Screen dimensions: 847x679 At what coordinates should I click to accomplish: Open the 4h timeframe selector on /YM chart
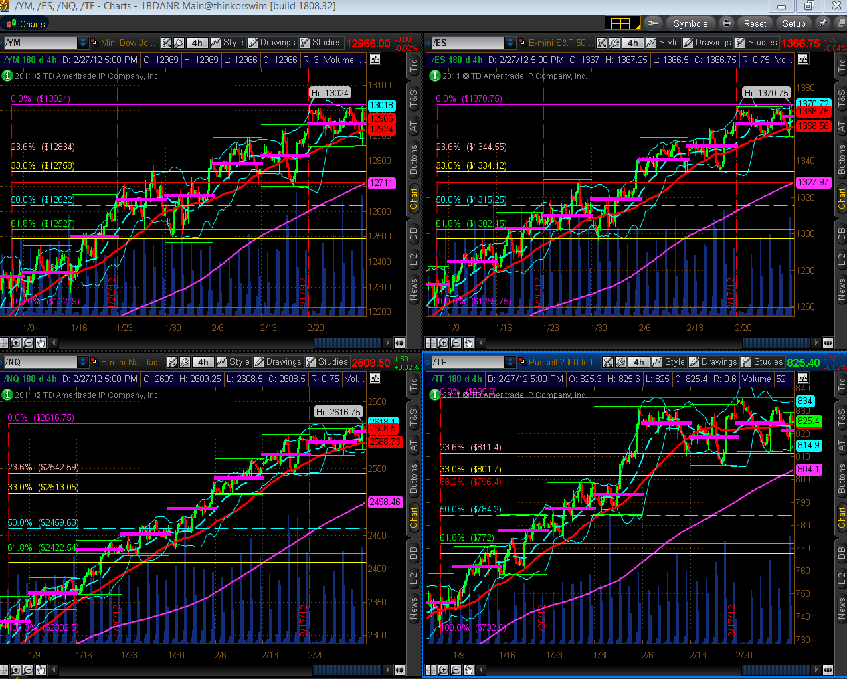pos(197,43)
